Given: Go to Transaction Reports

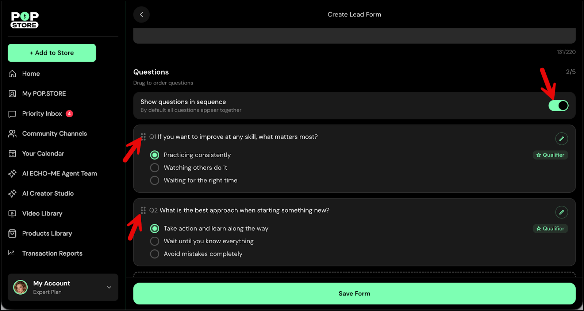Looking at the screenshot, I should click(52, 253).
